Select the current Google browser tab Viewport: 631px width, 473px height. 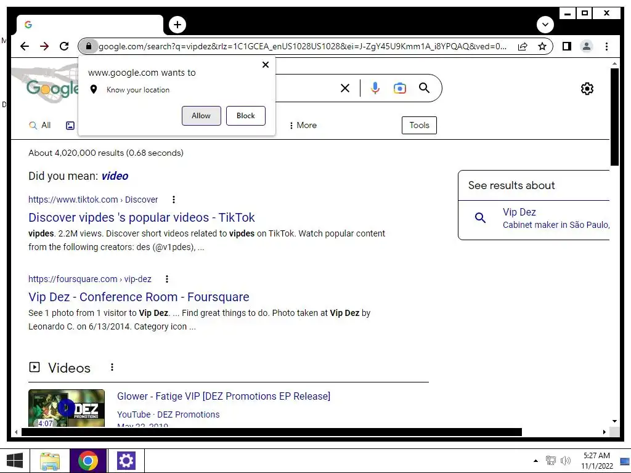coord(89,25)
